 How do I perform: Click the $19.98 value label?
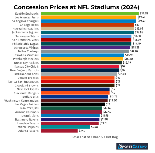click(144, 14)
